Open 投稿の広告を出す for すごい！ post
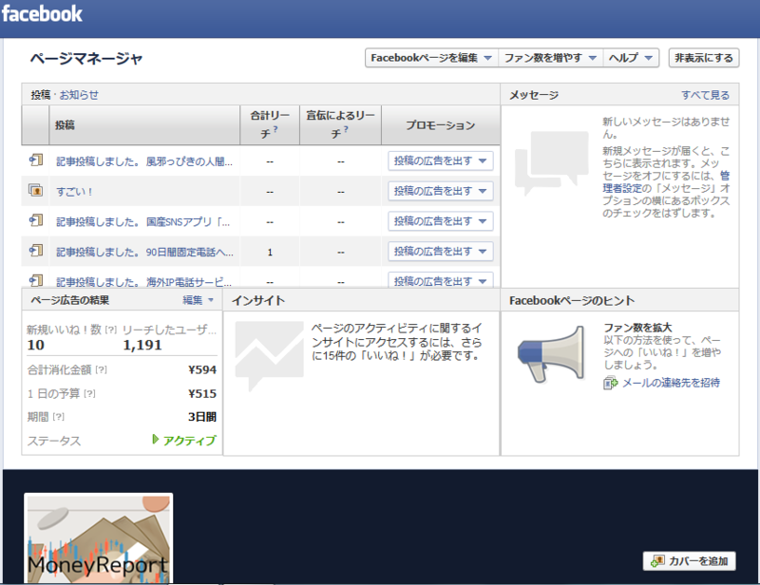Screen dimensions: 760x585 pos(441,191)
